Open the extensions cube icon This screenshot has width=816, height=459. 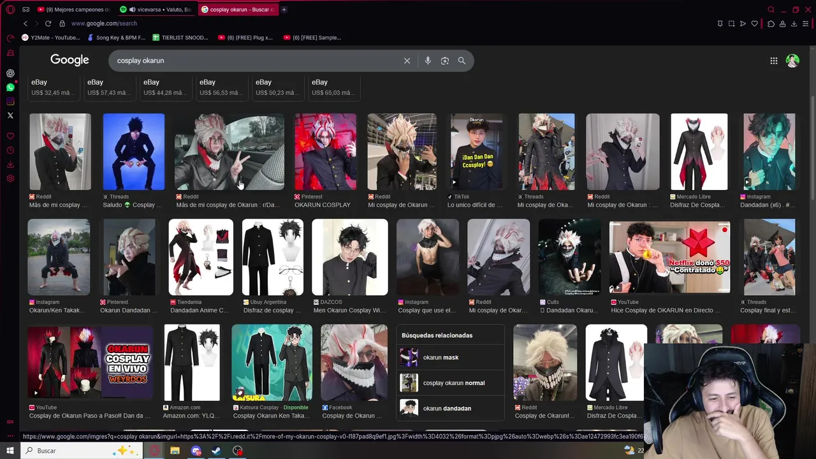pos(771,24)
